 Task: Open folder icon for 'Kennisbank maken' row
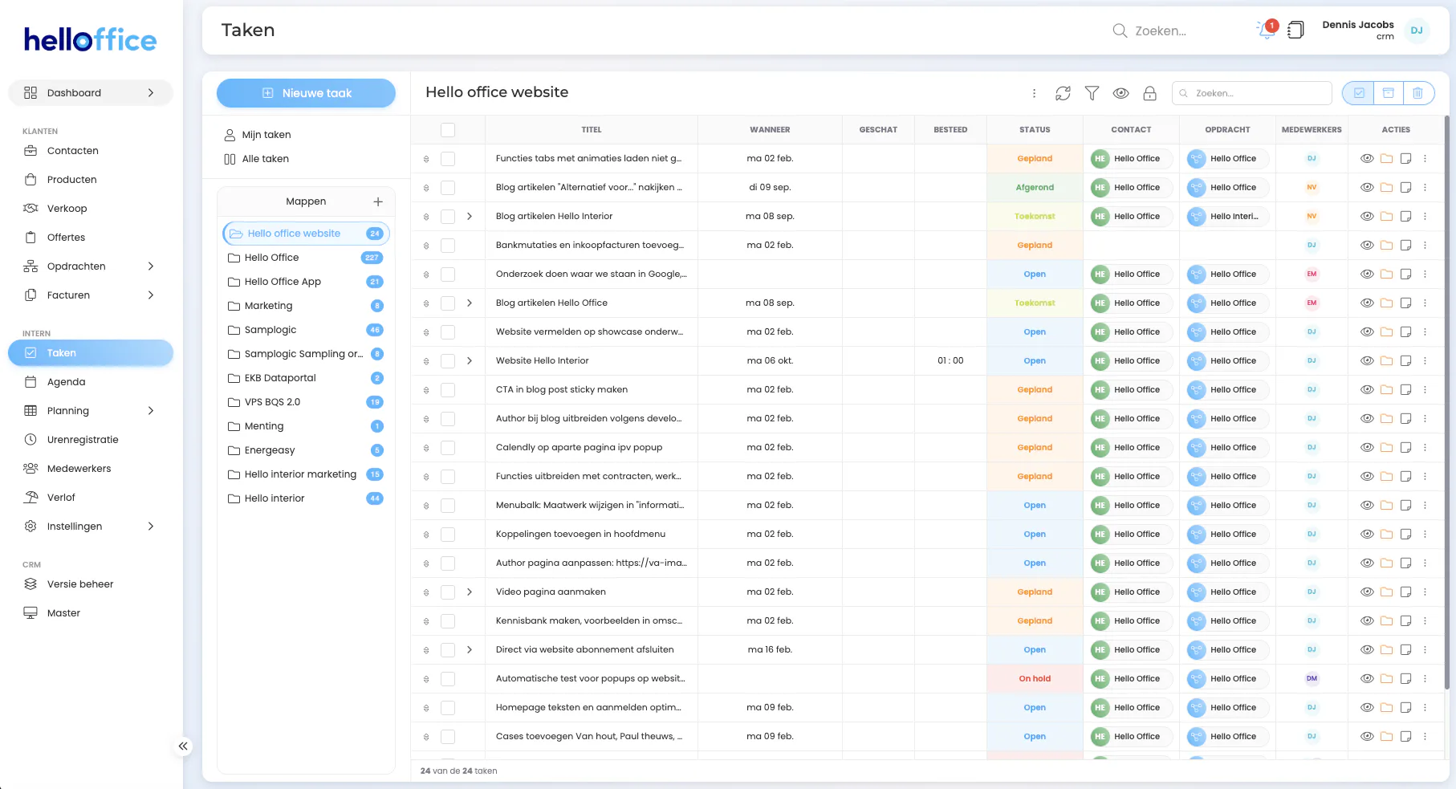point(1386,620)
